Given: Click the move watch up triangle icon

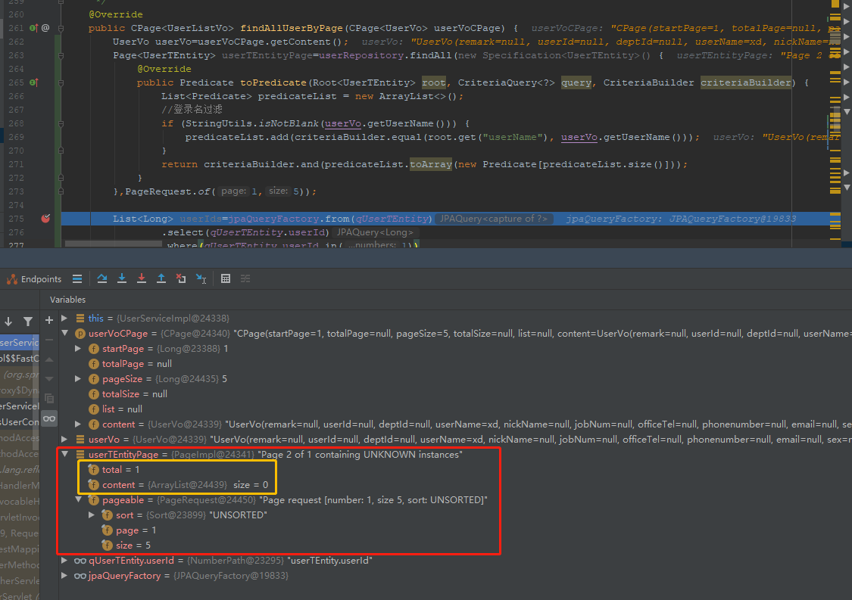Looking at the screenshot, I should pos(49,359).
